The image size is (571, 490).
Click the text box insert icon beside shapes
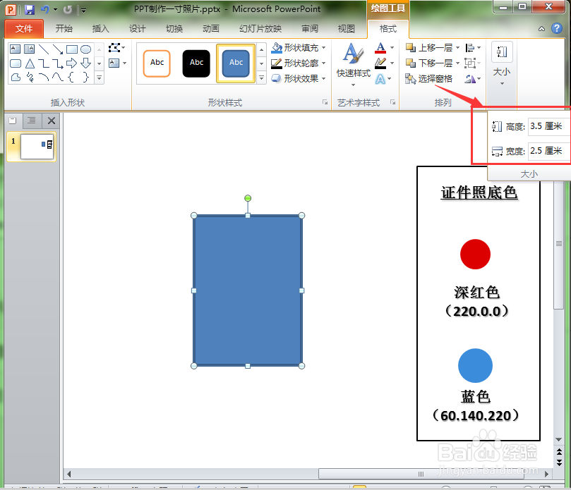(x=114, y=63)
